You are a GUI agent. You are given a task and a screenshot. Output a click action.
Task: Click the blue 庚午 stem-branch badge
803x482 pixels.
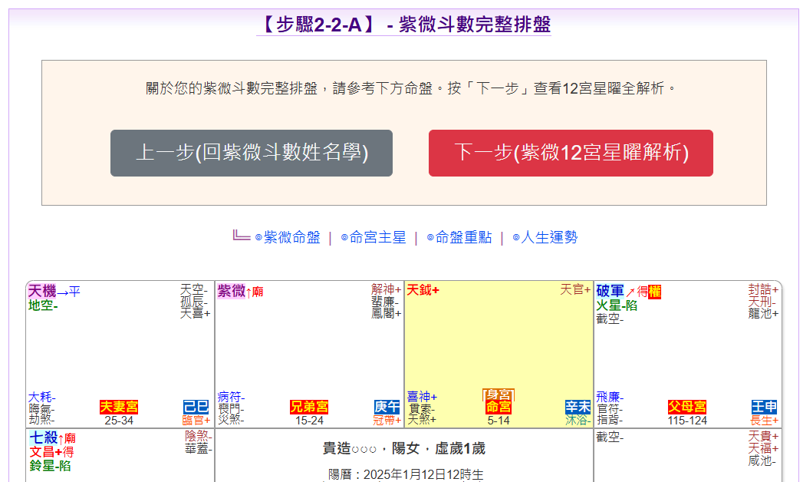click(x=387, y=407)
